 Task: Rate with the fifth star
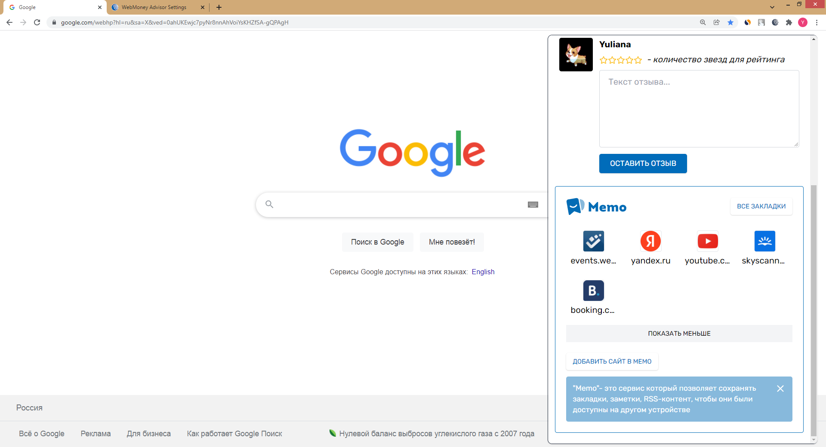pos(638,60)
